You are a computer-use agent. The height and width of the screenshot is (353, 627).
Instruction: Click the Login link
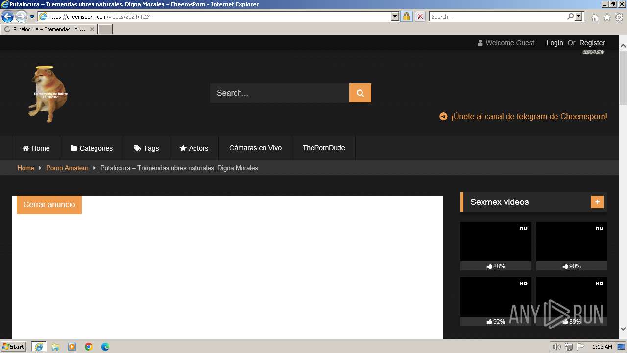555,43
